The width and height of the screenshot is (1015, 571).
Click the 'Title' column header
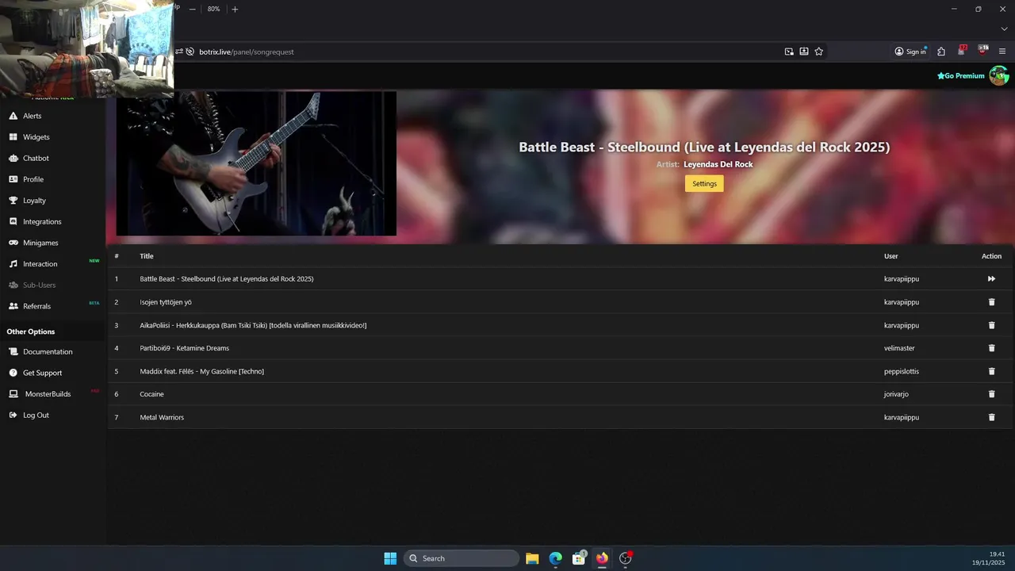tap(147, 256)
